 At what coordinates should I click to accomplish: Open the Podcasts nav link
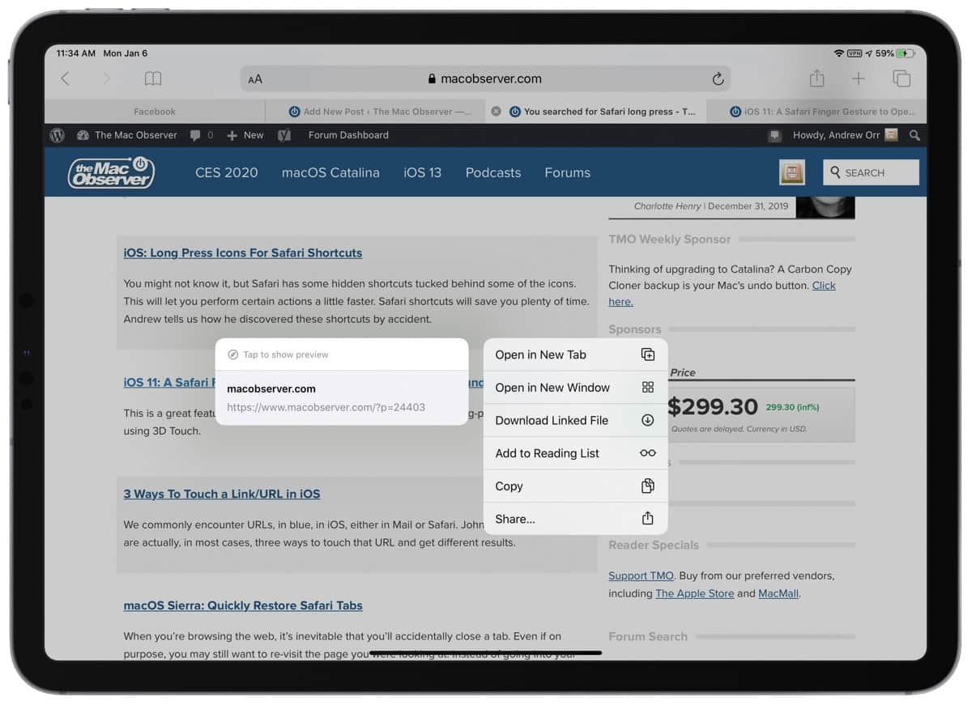click(x=493, y=172)
